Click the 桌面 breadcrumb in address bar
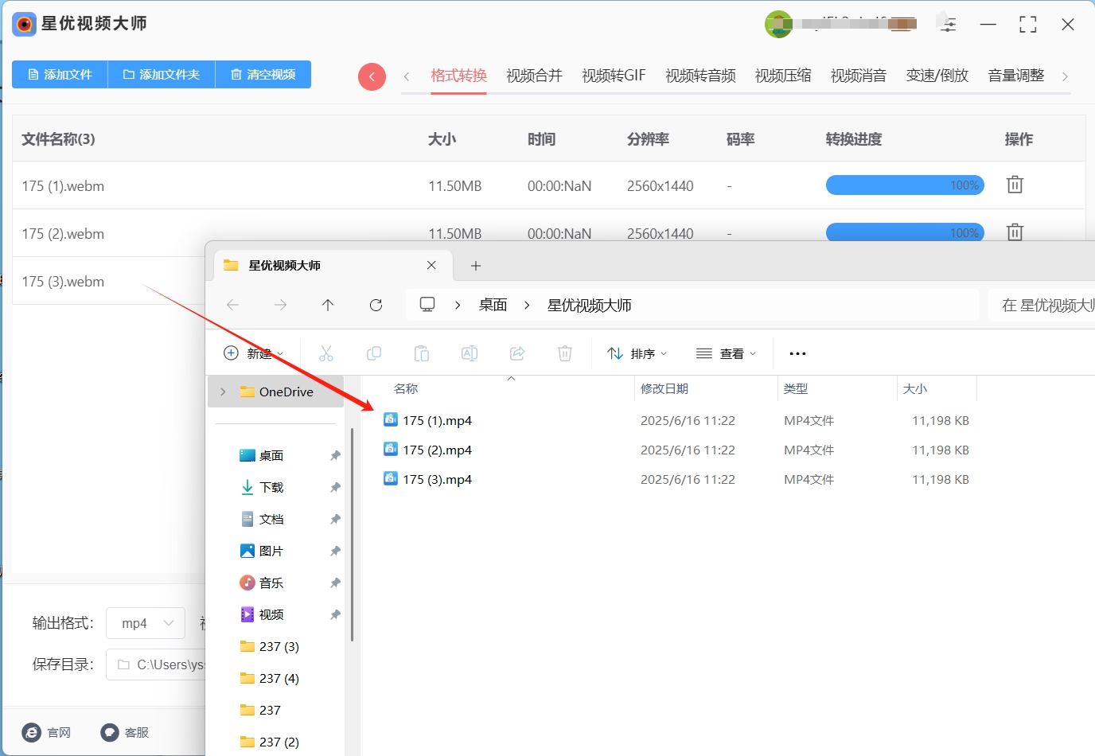Viewport: 1095px width, 756px height. pyautogui.click(x=493, y=305)
